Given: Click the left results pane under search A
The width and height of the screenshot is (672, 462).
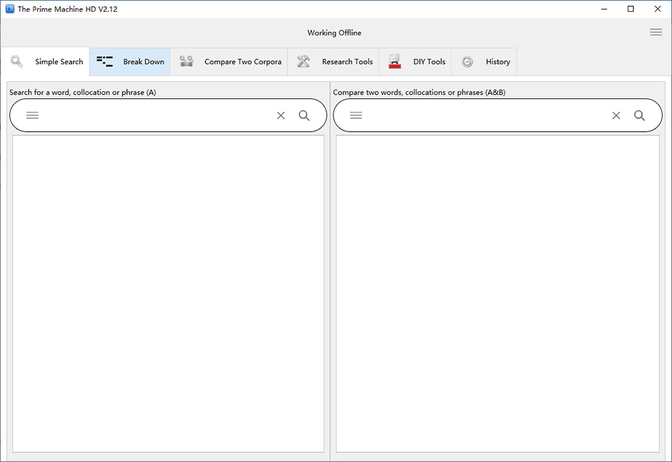Looking at the screenshot, I should pyautogui.click(x=168, y=293).
